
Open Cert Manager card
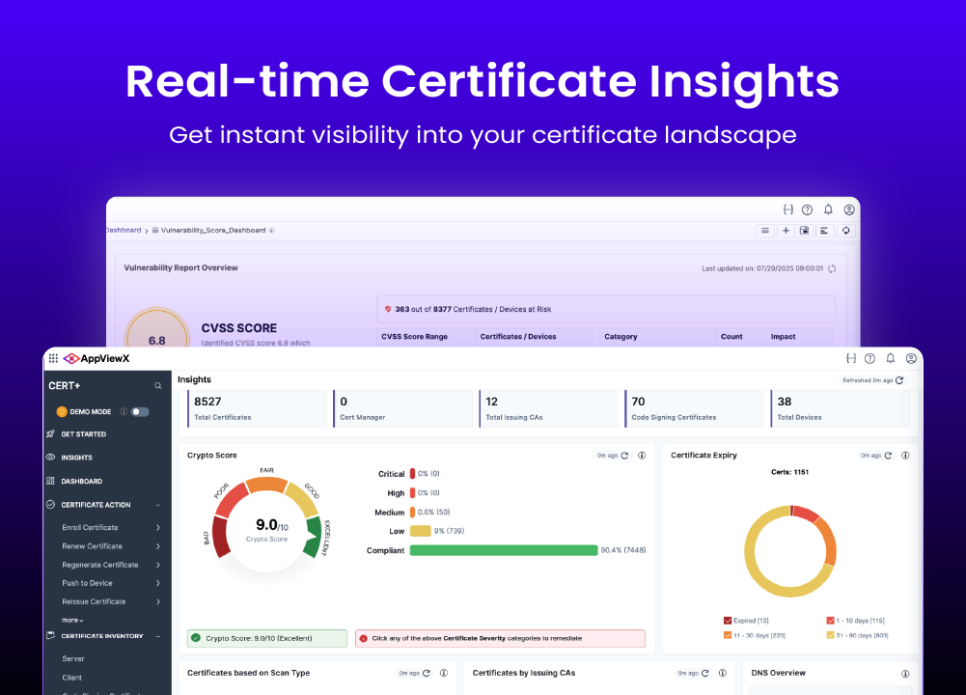[402, 408]
